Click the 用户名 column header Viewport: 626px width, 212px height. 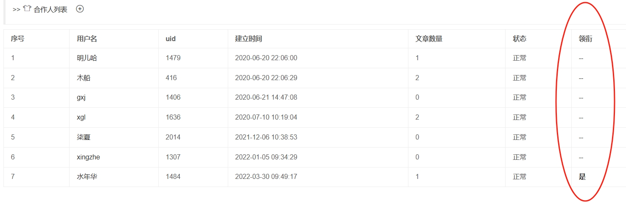tap(87, 39)
